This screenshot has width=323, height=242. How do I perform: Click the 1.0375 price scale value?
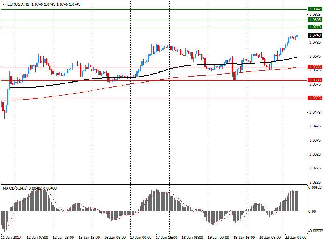315,140
